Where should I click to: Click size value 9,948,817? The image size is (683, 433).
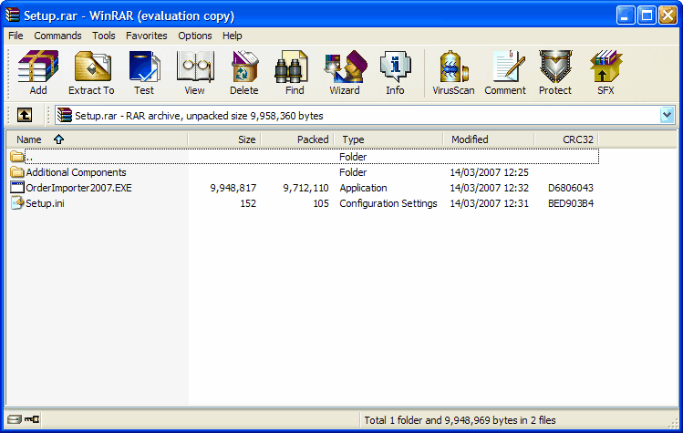[233, 188]
